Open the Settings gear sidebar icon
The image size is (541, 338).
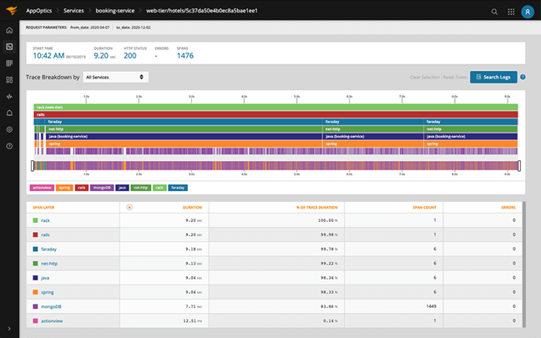click(x=9, y=129)
